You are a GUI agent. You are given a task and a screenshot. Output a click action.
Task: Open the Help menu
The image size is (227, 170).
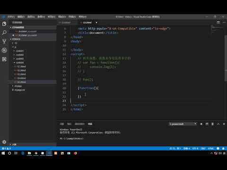tap(83, 17)
